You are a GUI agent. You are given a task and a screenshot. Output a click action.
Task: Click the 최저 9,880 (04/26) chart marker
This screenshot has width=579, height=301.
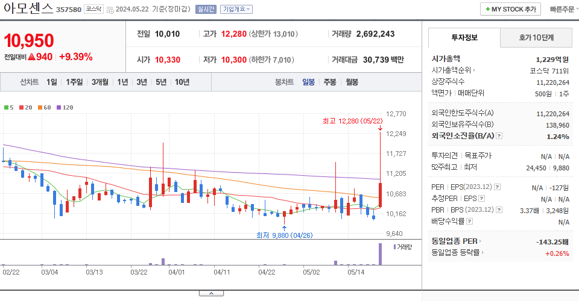(284, 235)
